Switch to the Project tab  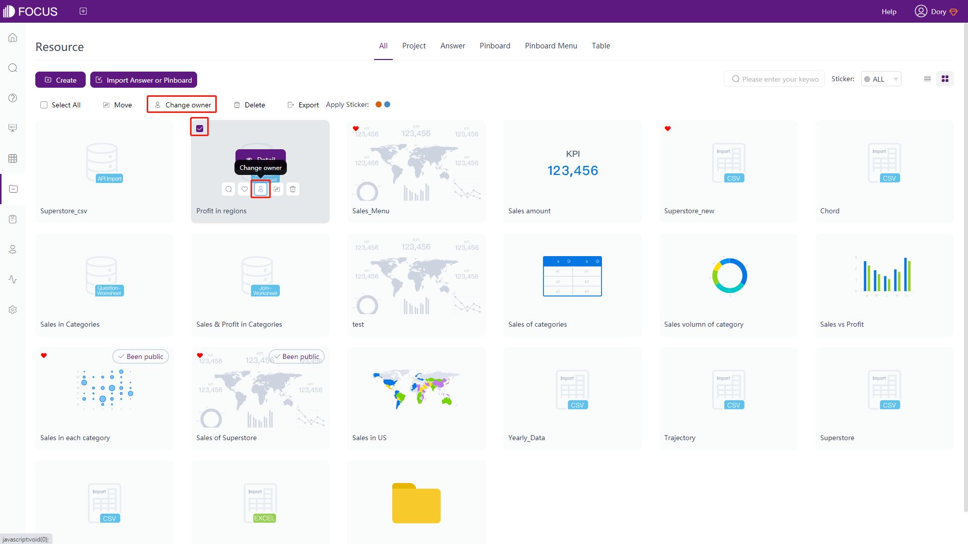[x=414, y=46]
